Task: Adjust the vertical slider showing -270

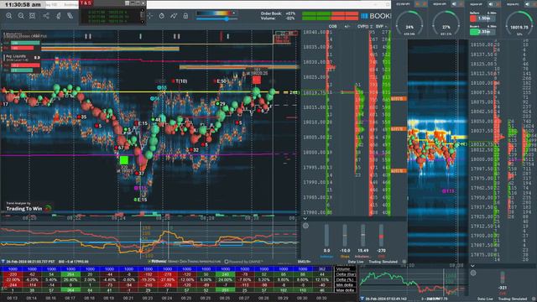Action: click(x=381, y=235)
